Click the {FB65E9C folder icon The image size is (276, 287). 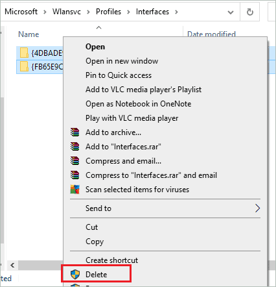[24, 66]
